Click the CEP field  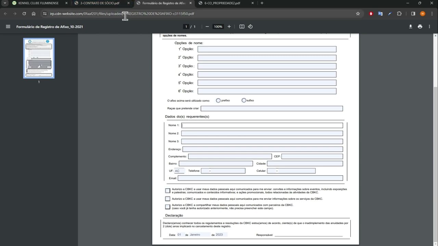tap(312, 156)
